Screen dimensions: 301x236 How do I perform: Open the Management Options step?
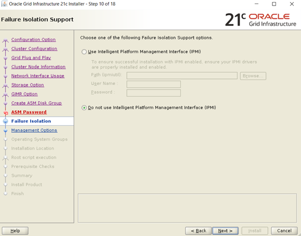(x=34, y=130)
